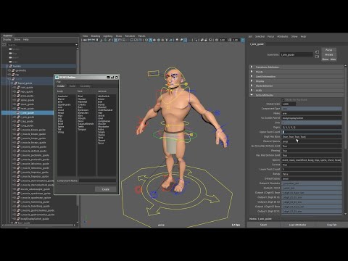Image resolution: width=348 pixels, height=261 pixels.
Task: Select Quadruped in the body list
Action: click(64, 104)
